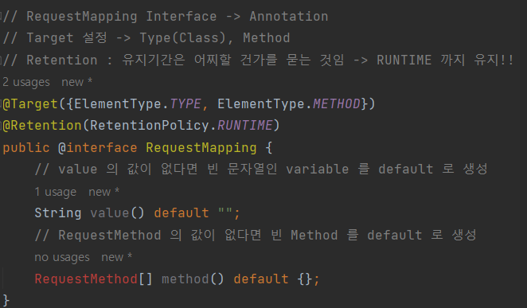The width and height of the screenshot is (527, 308).
Task: Click the 'public' keyword
Action: coord(26,148)
